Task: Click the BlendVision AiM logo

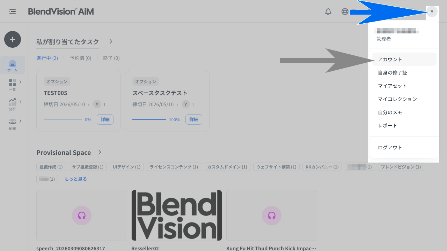Action: pyautogui.click(x=61, y=11)
